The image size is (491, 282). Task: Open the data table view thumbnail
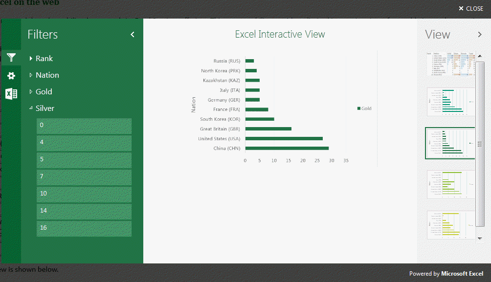click(x=449, y=65)
